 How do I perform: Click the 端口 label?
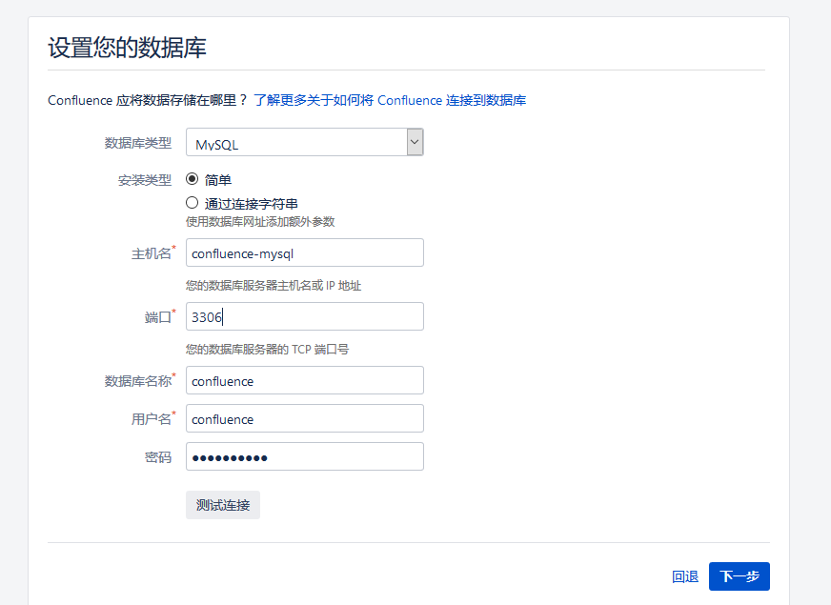158,317
